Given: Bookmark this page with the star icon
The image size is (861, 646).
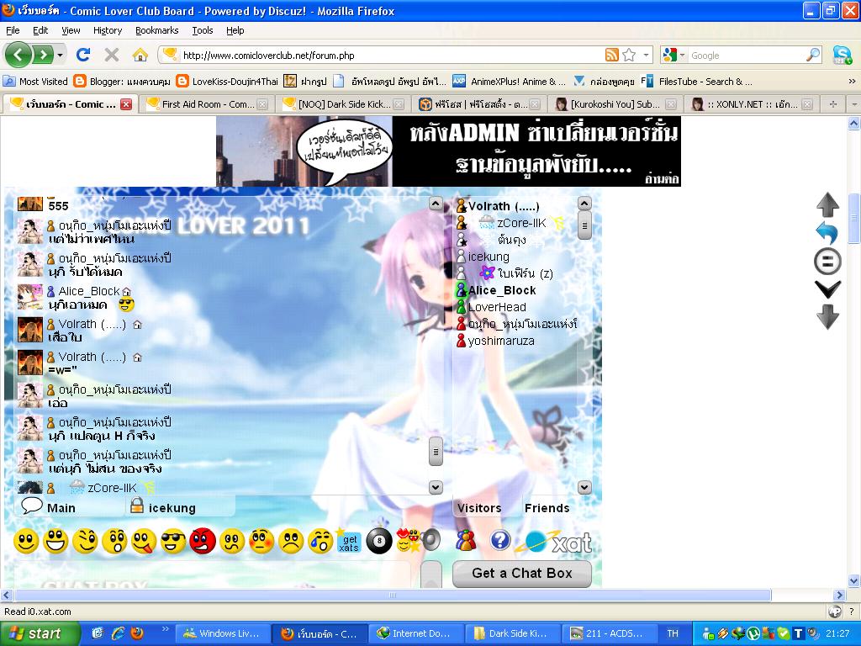Looking at the screenshot, I should point(629,55).
